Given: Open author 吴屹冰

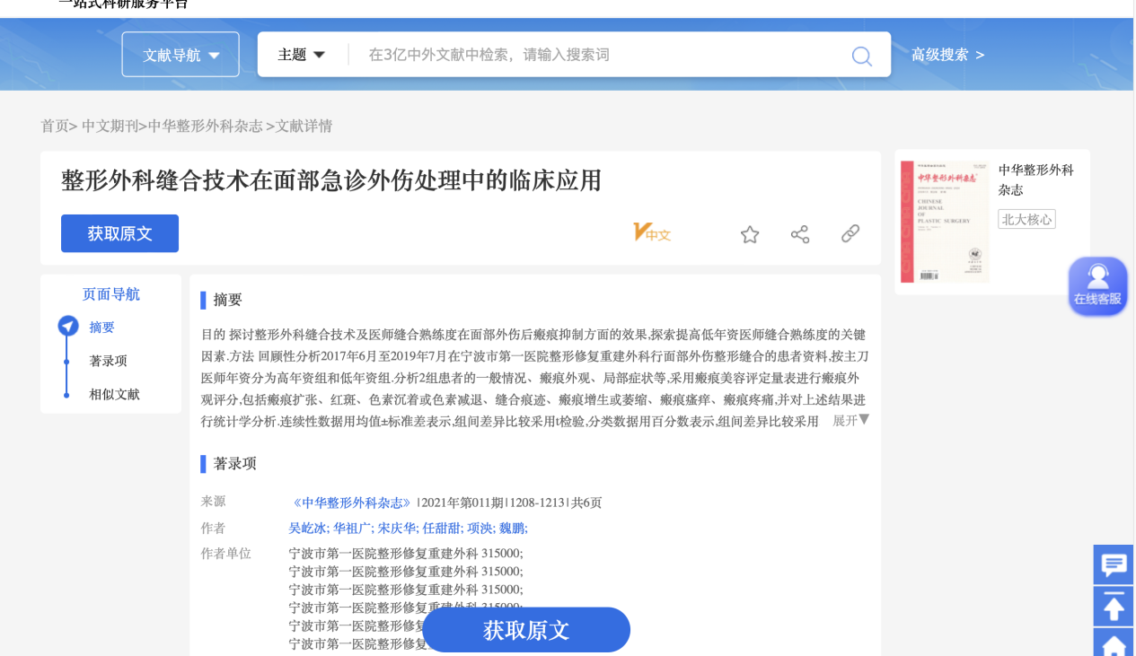Looking at the screenshot, I should pyautogui.click(x=308, y=528).
